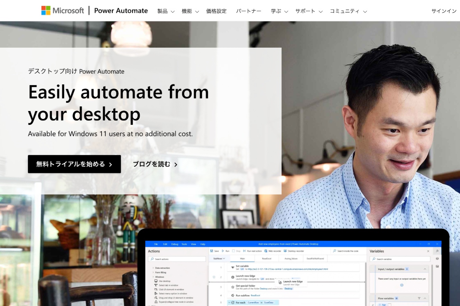Click the 無料トライアルを始める button
This screenshot has height=306, width=460.
pyautogui.click(x=74, y=164)
